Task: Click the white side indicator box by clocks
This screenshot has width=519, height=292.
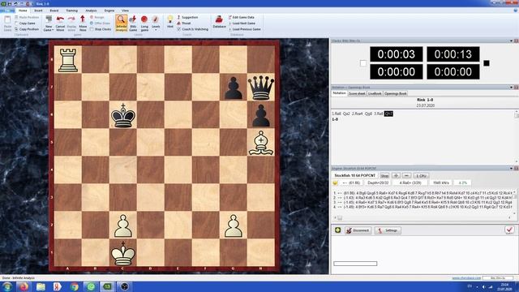Action: pyautogui.click(x=363, y=63)
